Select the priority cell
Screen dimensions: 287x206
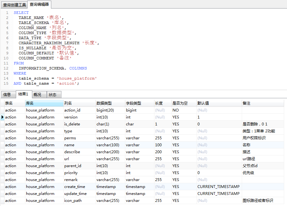click(x=79, y=173)
